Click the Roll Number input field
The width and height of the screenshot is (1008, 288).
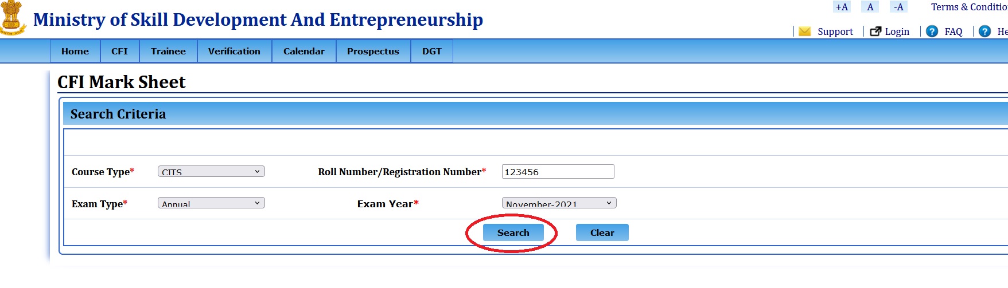click(558, 171)
